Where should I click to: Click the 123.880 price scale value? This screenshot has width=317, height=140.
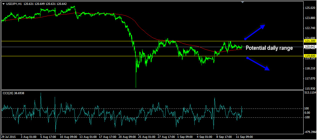pyautogui.click(x=310, y=18)
